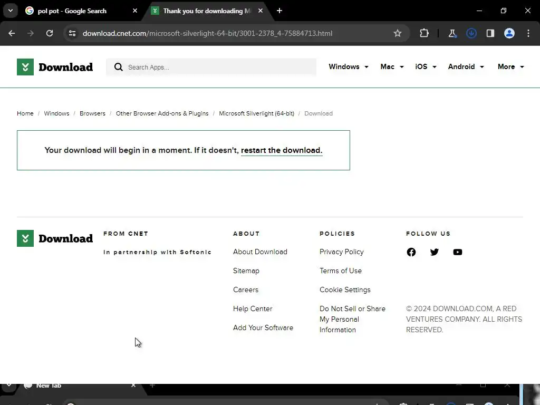Screen dimensions: 540x405
Task: Open the Privacy Policy link
Action: [x=341, y=252]
